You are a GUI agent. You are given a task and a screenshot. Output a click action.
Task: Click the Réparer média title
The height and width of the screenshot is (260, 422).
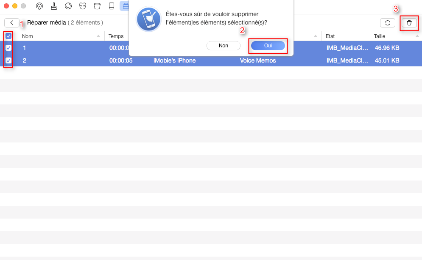pos(47,22)
